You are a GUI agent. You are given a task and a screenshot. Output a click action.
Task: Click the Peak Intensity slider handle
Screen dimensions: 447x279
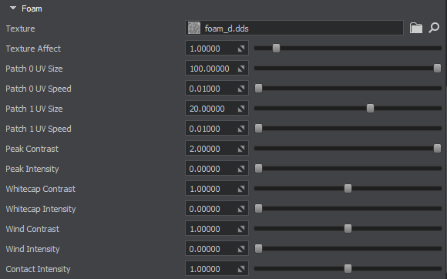point(258,169)
